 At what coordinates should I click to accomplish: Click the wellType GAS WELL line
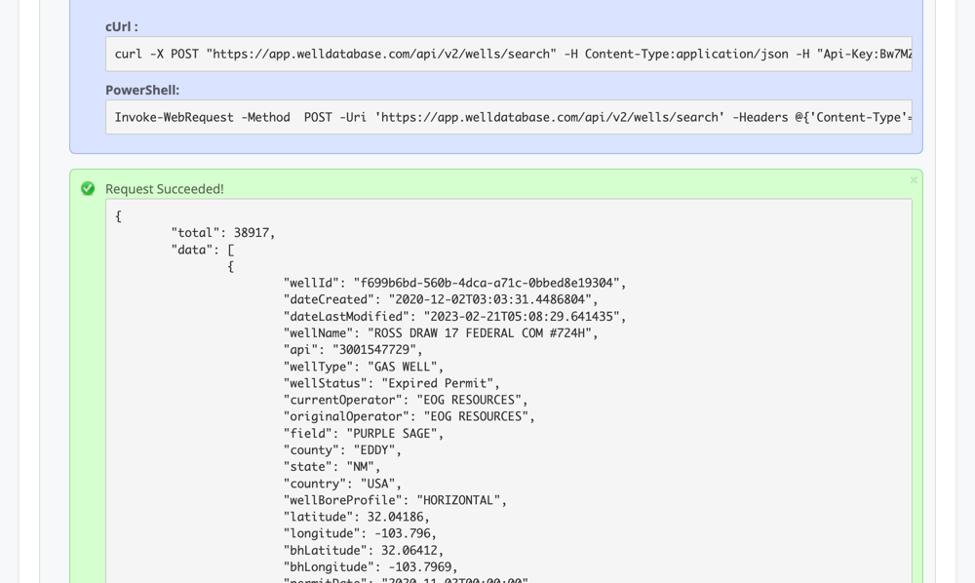(363, 367)
